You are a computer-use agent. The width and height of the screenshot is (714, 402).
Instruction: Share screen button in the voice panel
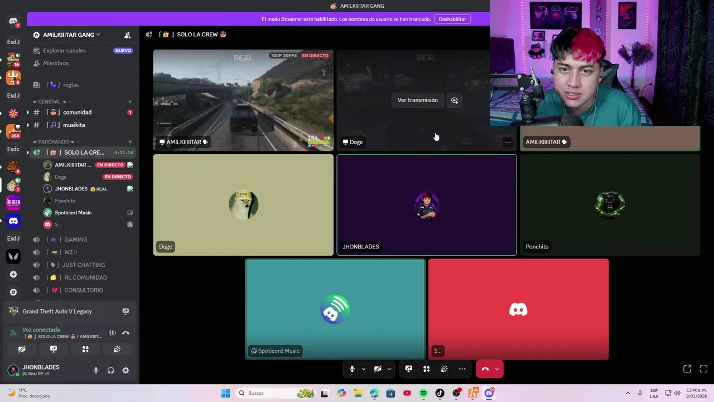(x=54, y=349)
